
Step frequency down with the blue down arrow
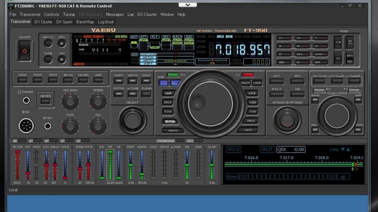pyautogui.click(x=343, y=150)
